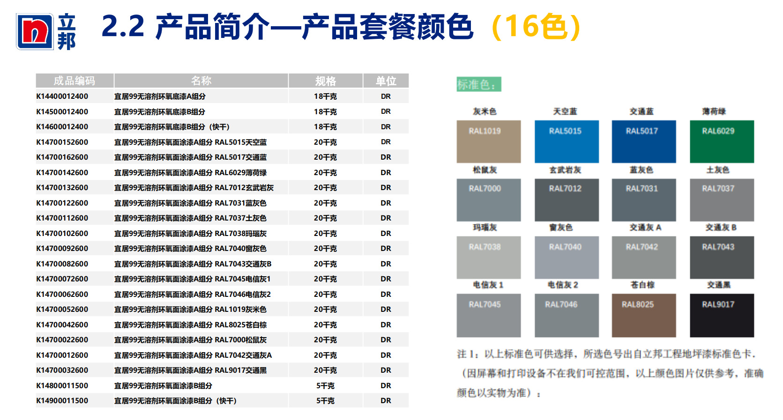The image size is (783, 420).
Task: Select product code K14900011500
Action: (x=62, y=401)
